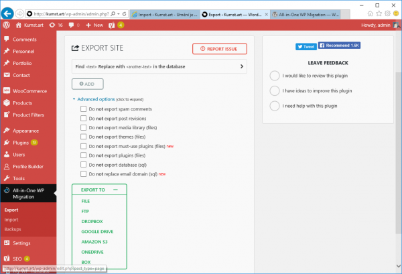Click the WooCommerce sidebar icon
The height and width of the screenshot is (274, 402).
[6, 90]
